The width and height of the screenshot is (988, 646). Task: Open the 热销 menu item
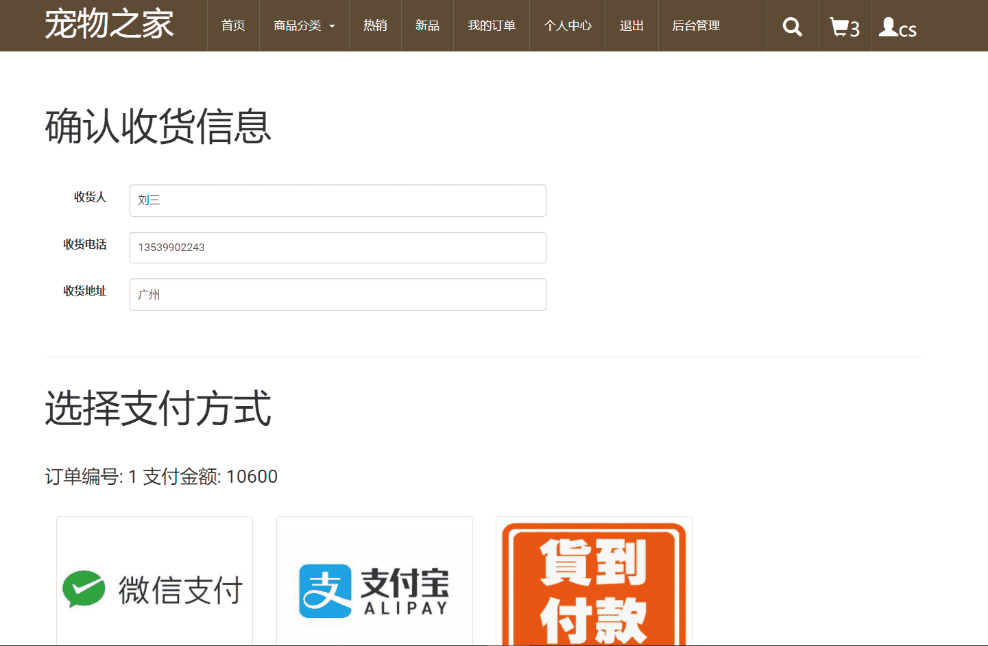375,25
